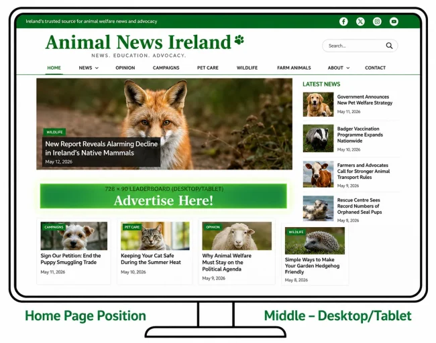Image resolution: width=436 pixels, height=343 pixels.
Task: Open Government Announces New Pet Welfare Strategy
Action: [364, 100]
